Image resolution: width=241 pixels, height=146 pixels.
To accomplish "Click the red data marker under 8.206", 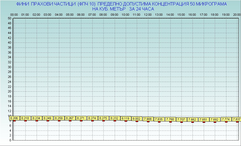I will click(14, 121).
